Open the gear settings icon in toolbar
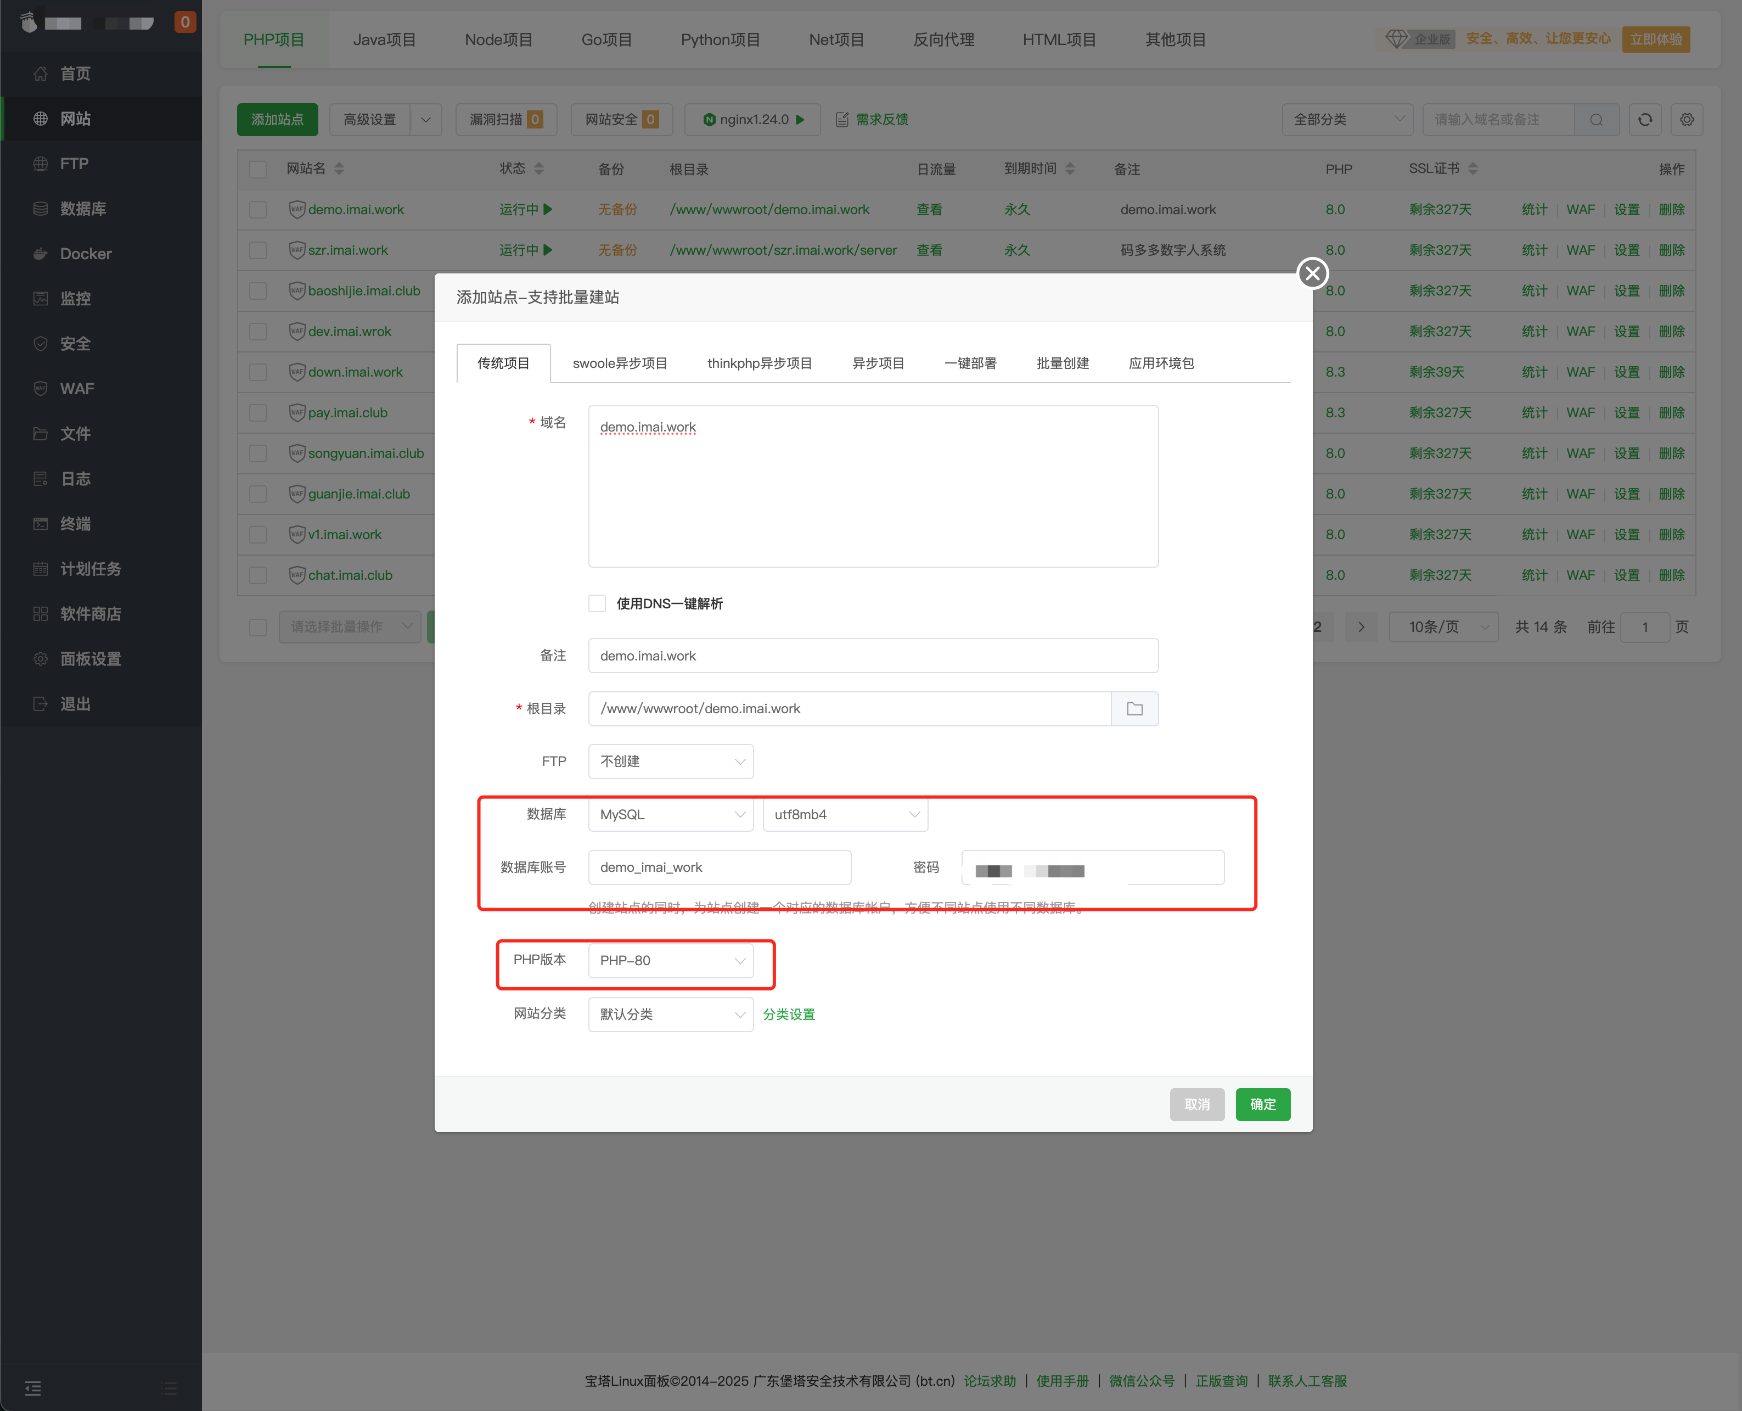The width and height of the screenshot is (1742, 1411). 1687,120
